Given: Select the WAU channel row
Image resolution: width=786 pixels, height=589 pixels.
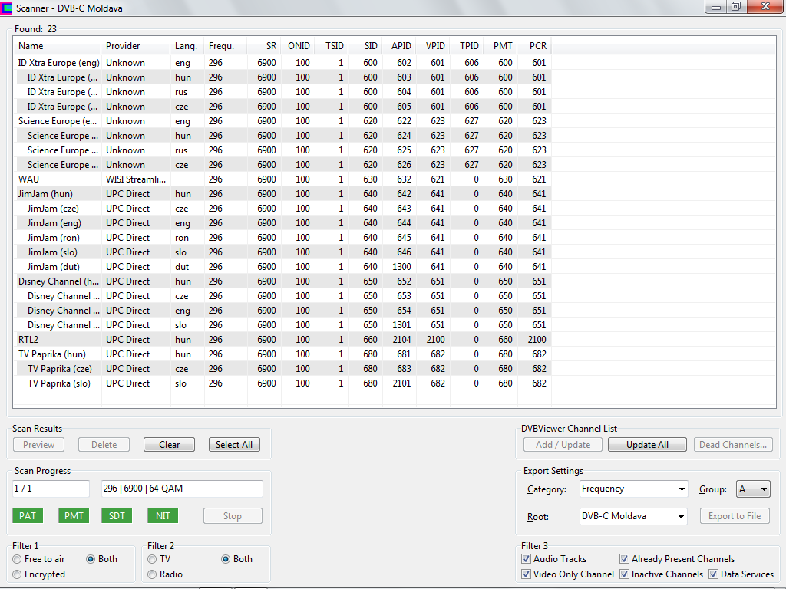Looking at the screenshot, I should pyautogui.click(x=282, y=179).
